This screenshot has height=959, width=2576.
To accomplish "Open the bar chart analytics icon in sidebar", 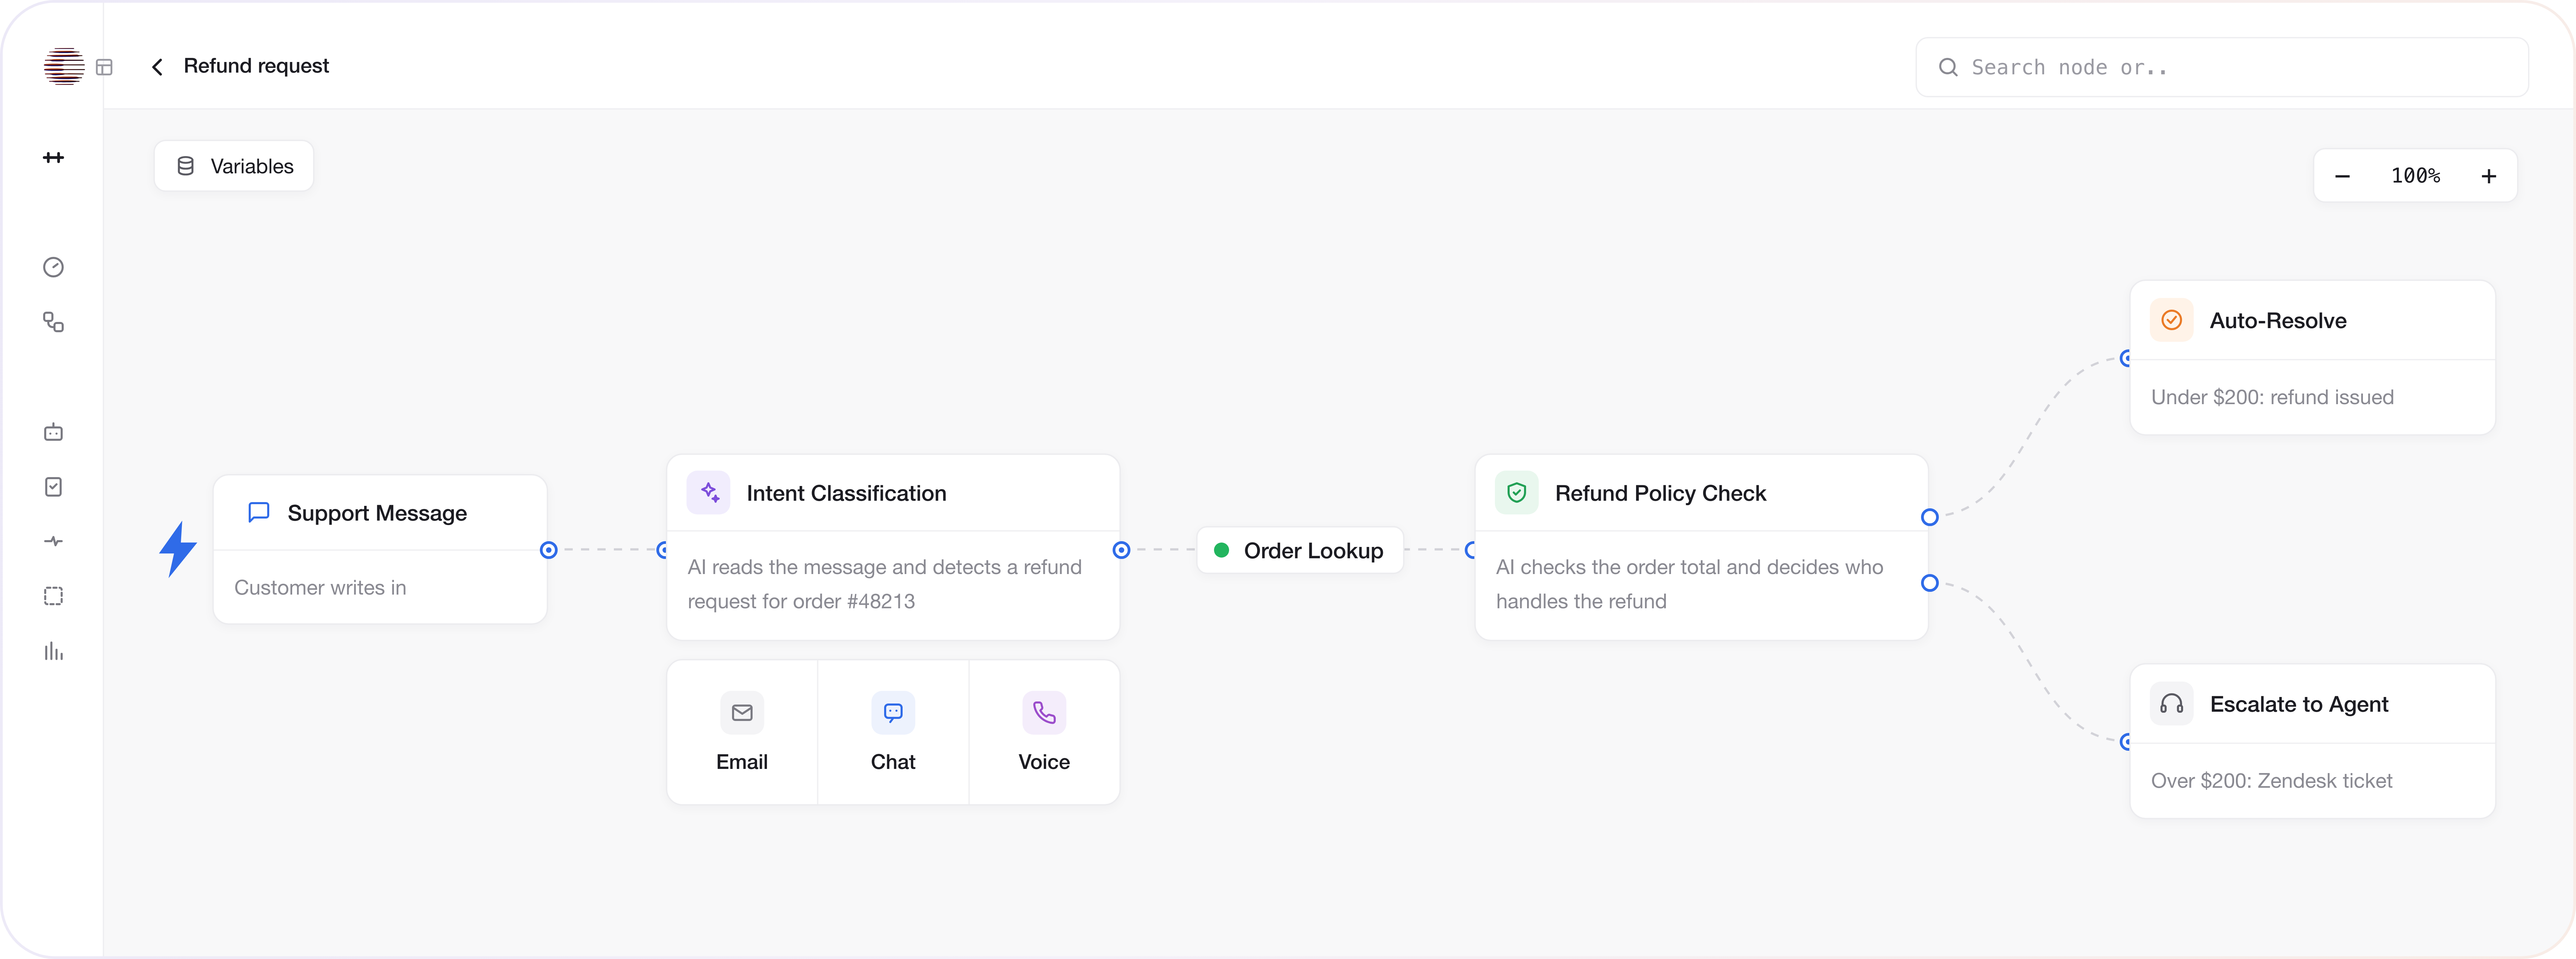I will tap(54, 651).
